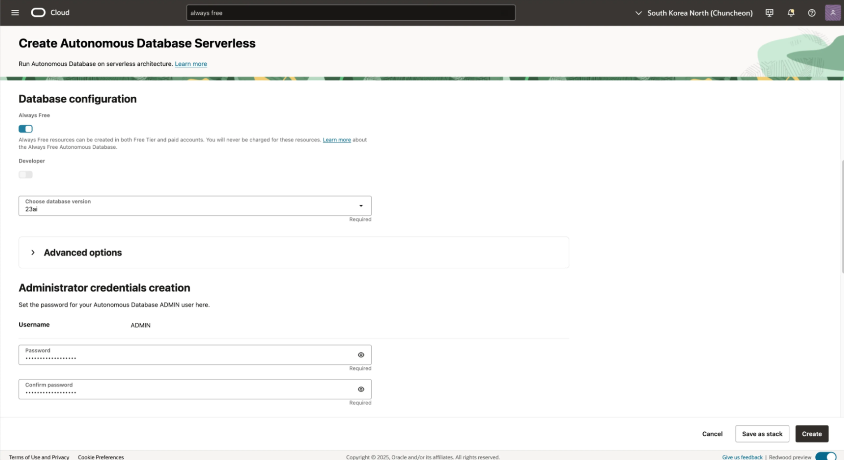Click the Oracle Cloud logo
The height and width of the screenshot is (460, 844).
[x=50, y=13]
